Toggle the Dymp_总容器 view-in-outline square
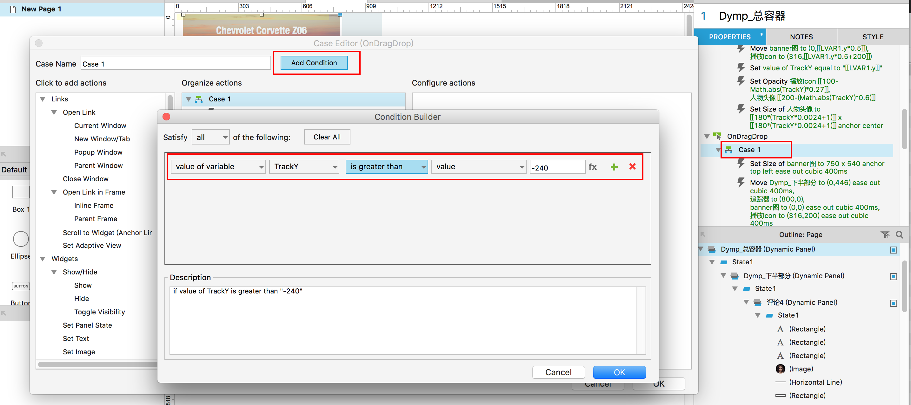The height and width of the screenshot is (405, 911). pos(893,250)
